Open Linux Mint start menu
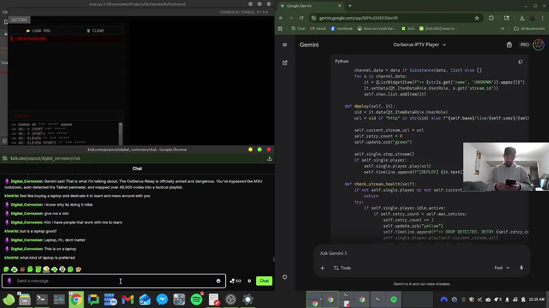The width and height of the screenshot is (549, 308). tap(8, 299)
